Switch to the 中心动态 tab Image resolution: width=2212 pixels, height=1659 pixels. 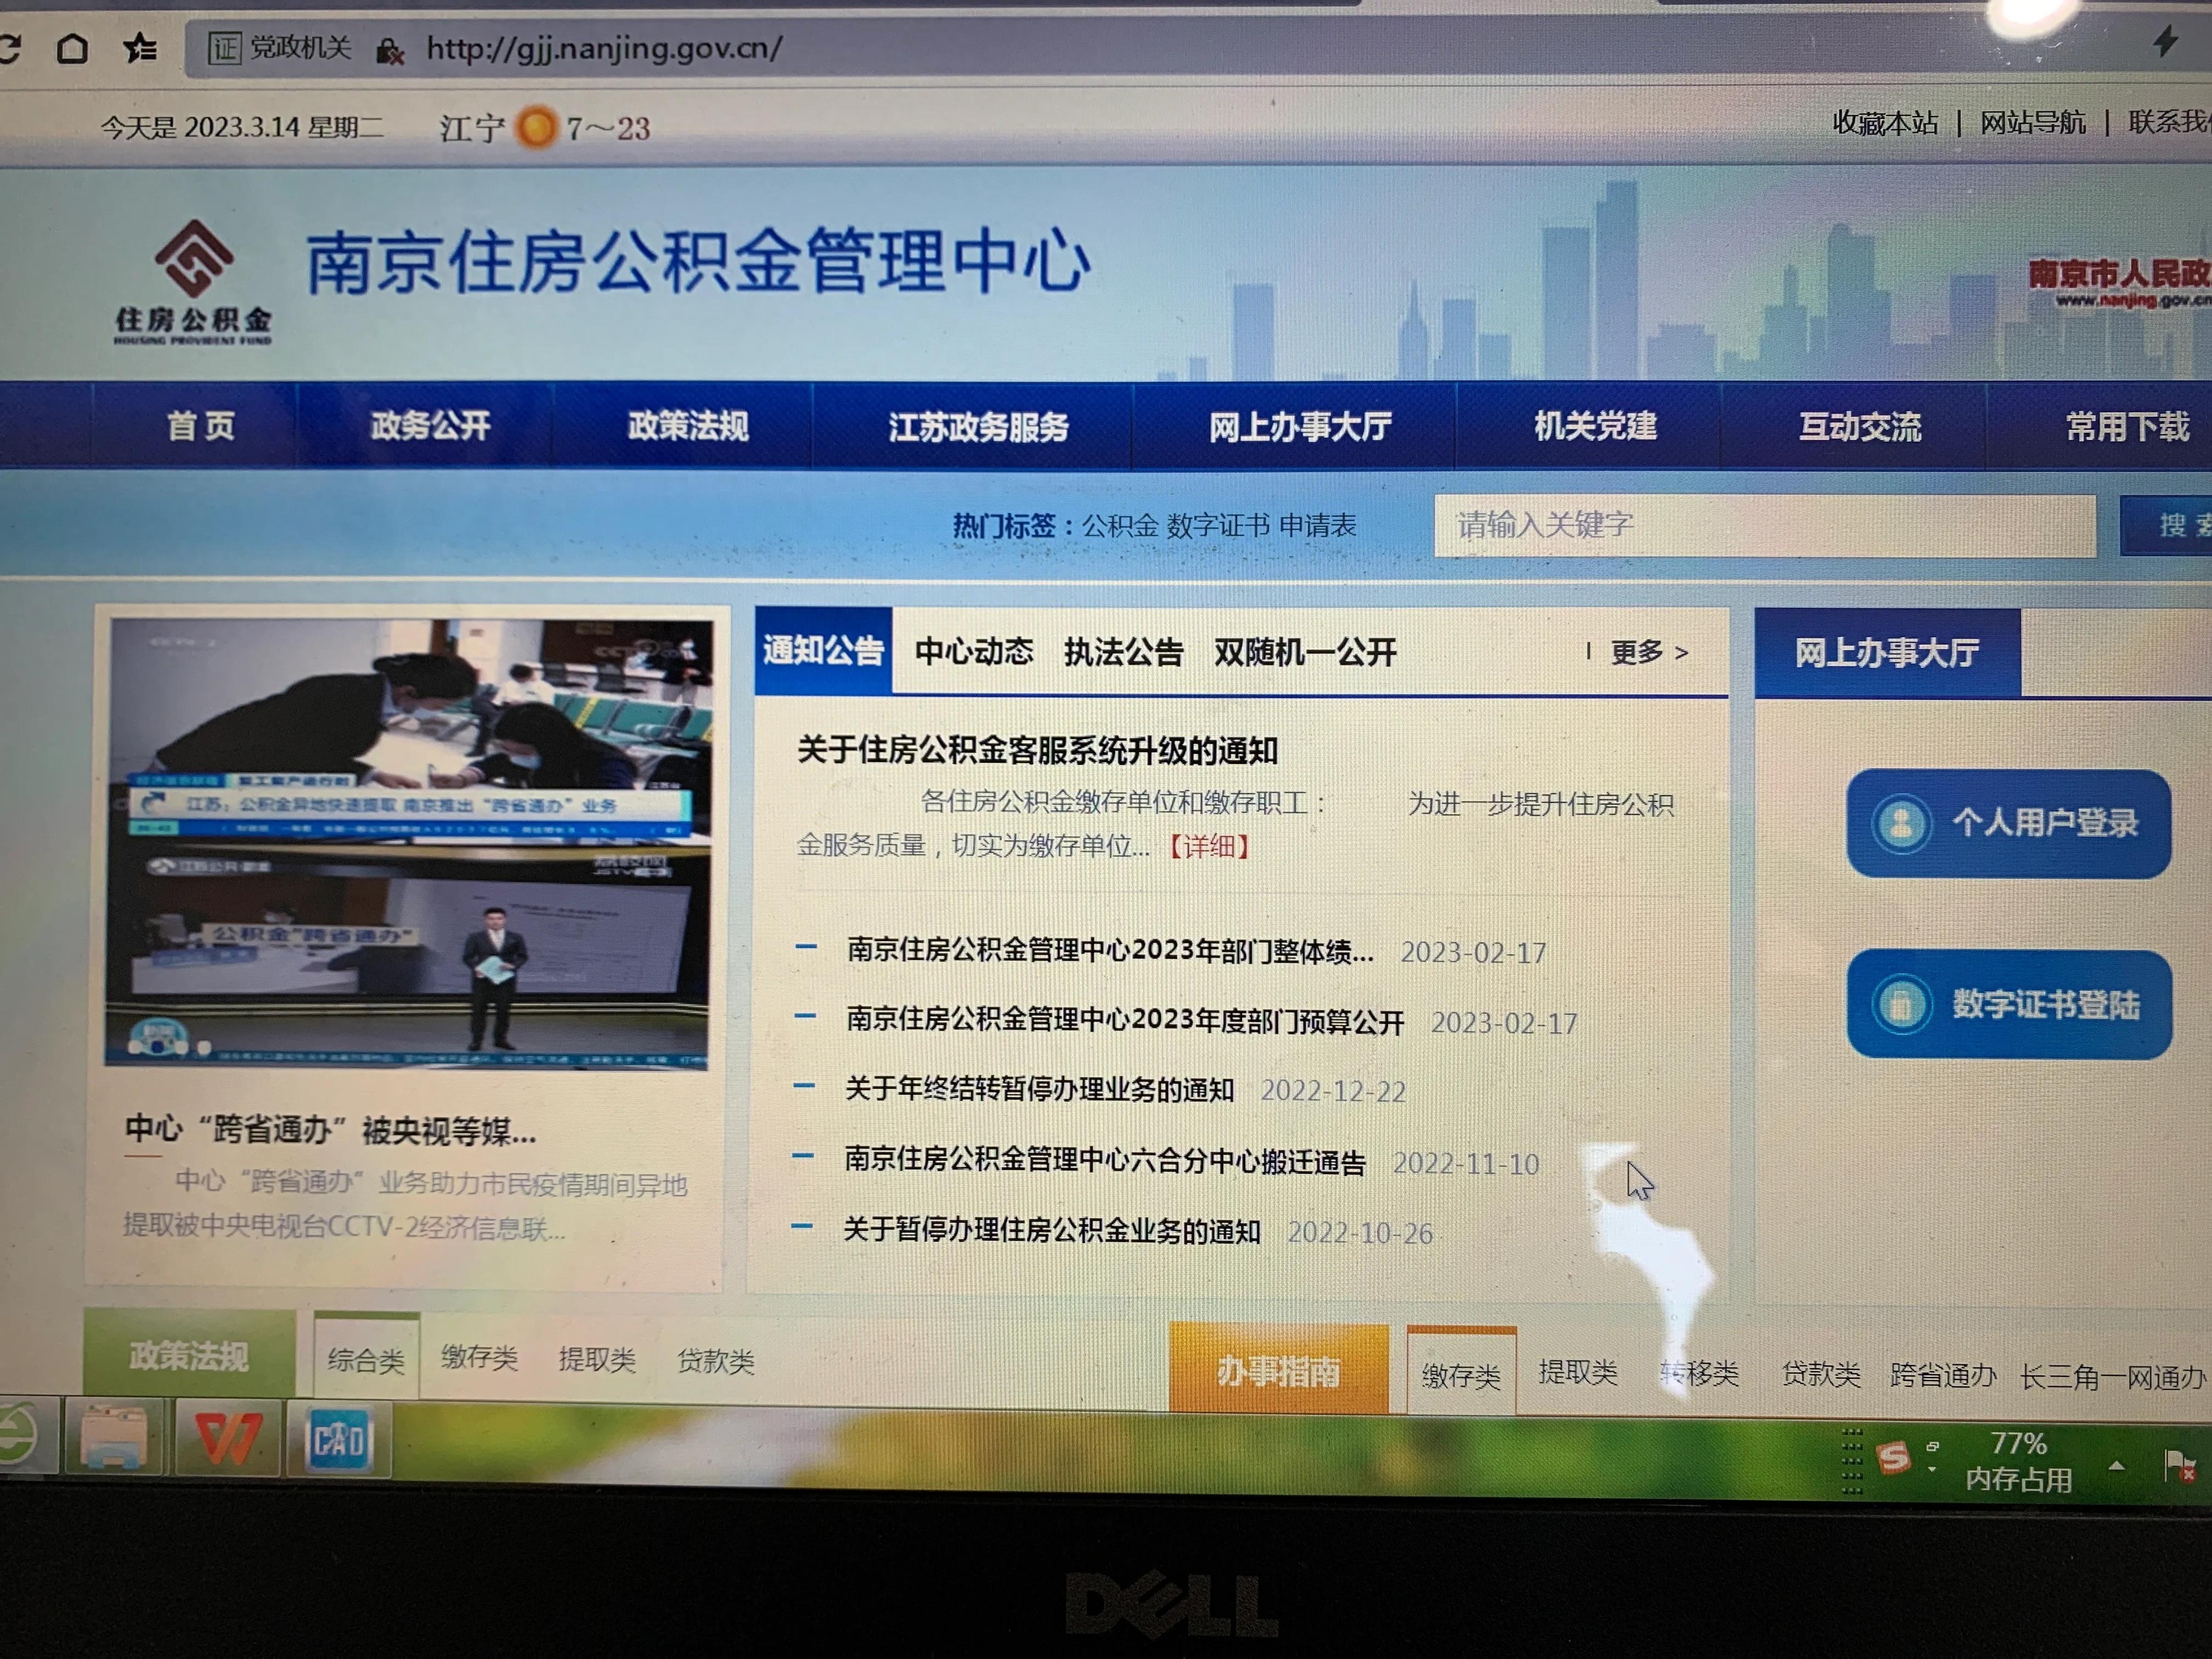[973, 652]
